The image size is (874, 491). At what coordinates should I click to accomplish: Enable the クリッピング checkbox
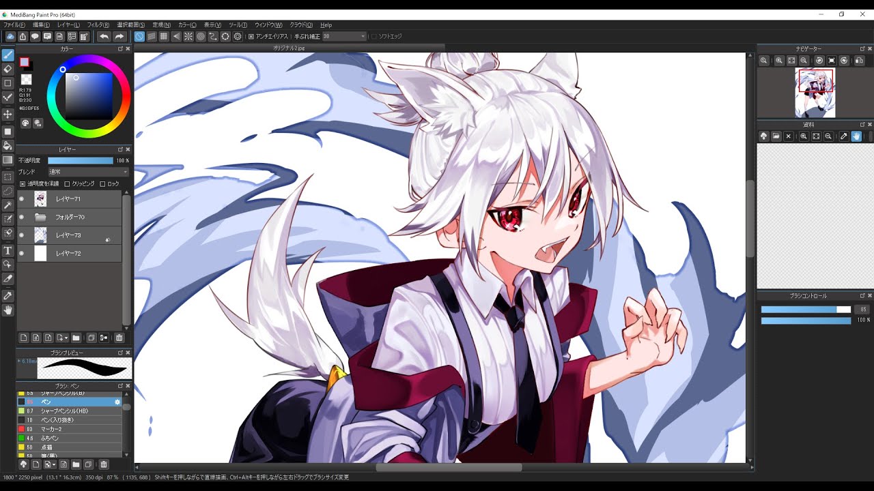pos(67,184)
